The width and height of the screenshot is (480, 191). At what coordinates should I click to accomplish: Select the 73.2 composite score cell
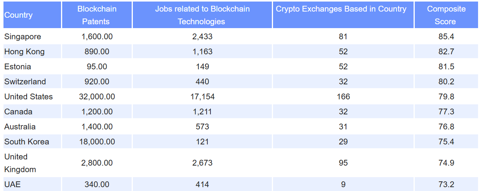point(446,184)
